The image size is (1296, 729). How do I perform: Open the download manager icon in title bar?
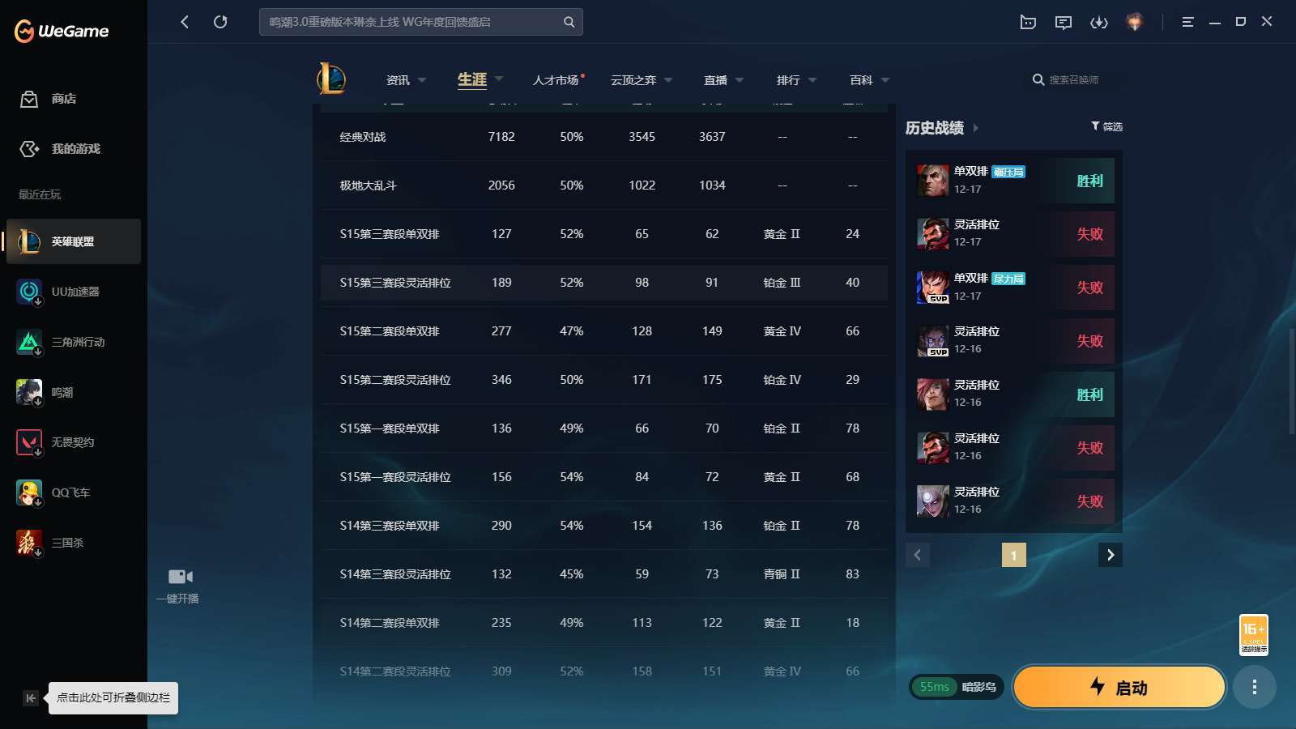pos(1100,22)
